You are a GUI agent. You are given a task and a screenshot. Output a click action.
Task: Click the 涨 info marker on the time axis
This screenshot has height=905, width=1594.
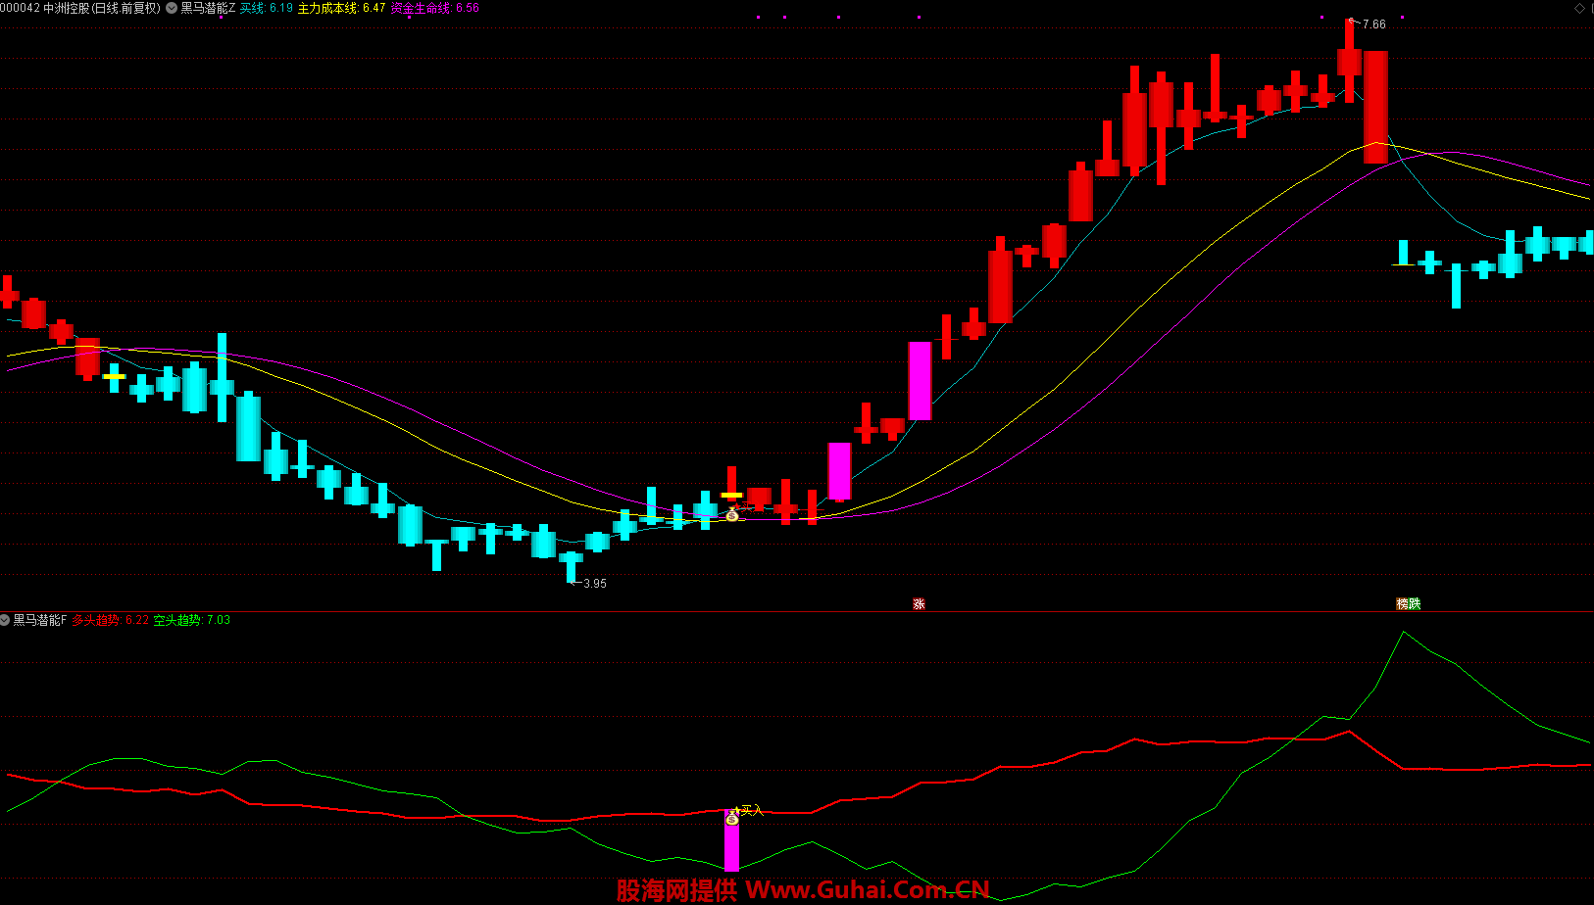[919, 603]
